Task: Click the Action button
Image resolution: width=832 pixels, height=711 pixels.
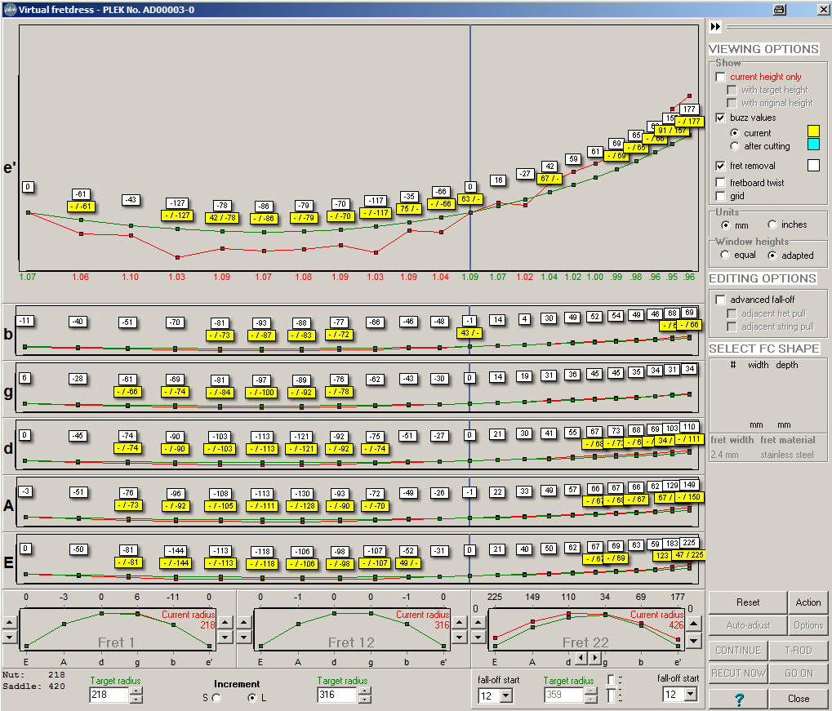Action: [808, 602]
